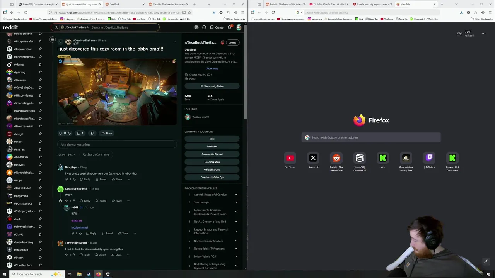
Task: Open the post's comment count button
Action: click(80, 133)
